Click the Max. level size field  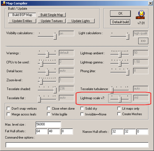pyautogui.click(x=48, y=125)
